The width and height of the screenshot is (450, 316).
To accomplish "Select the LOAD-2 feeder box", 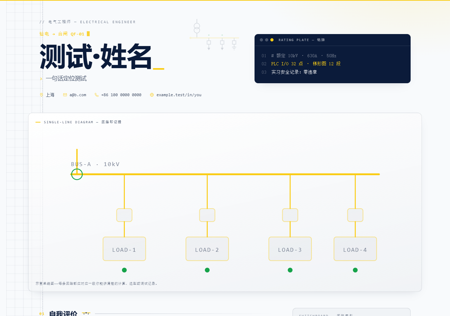I will click(x=207, y=249).
